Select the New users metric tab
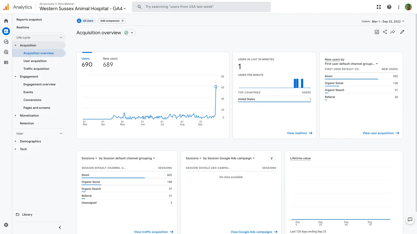The width and height of the screenshot is (417, 234). 110,62
